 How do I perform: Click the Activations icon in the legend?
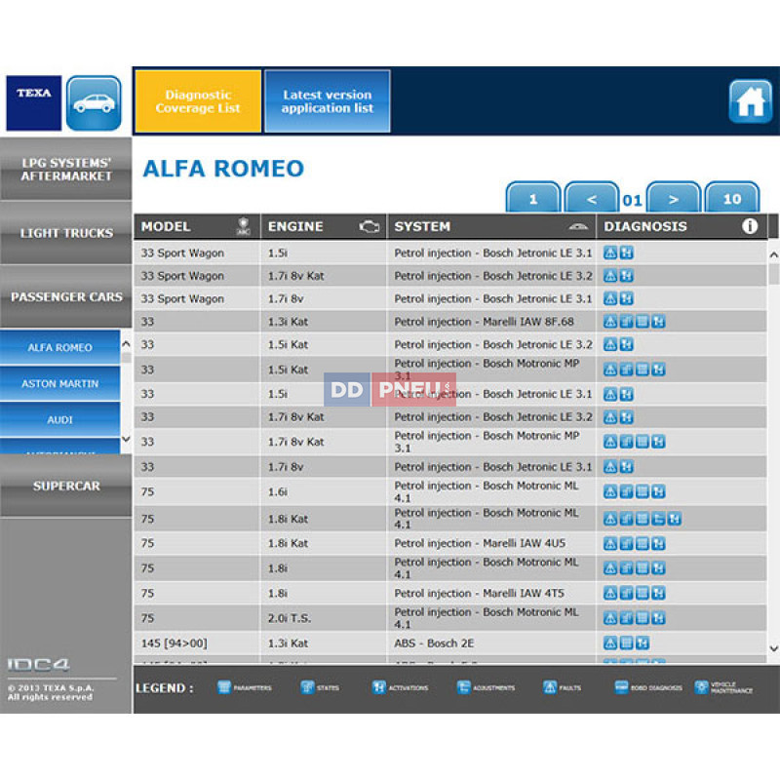pyautogui.click(x=379, y=687)
